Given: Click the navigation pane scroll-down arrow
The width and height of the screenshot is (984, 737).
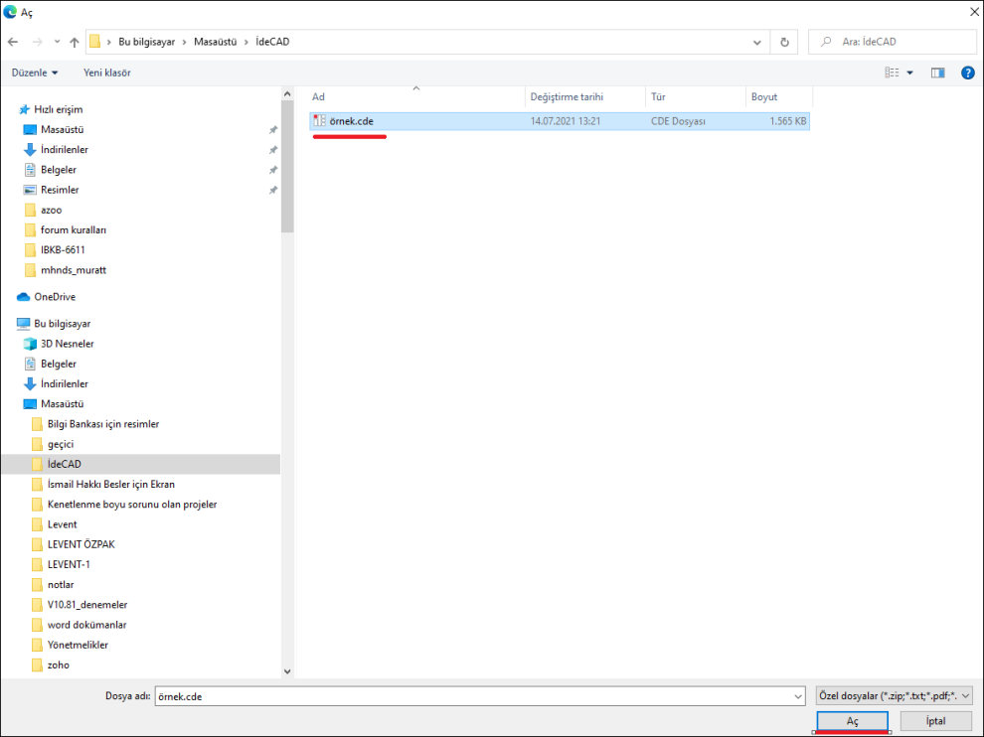Looking at the screenshot, I should 287,671.
